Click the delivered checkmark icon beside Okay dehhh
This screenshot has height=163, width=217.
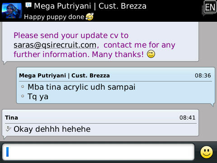(8, 129)
